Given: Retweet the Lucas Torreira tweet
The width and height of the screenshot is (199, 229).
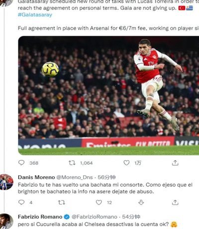Looking at the screenshot, I should point(72,163).
